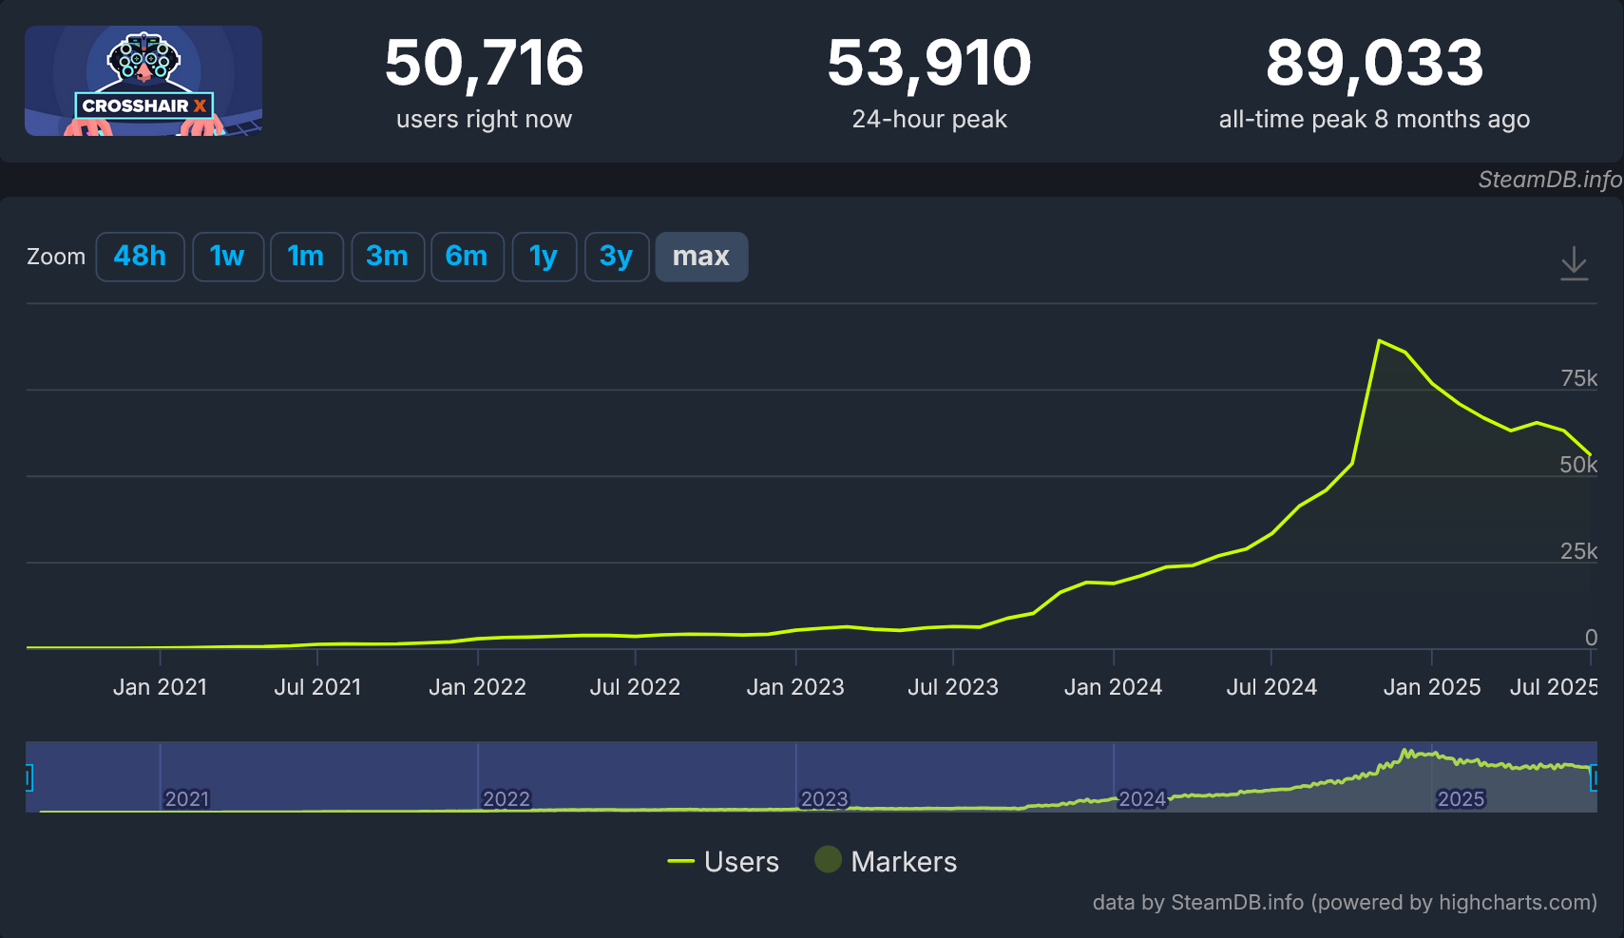Screen dimensions: 1624x938
Task: Click the Jul 2023 axis label
Action: point(953,687)
